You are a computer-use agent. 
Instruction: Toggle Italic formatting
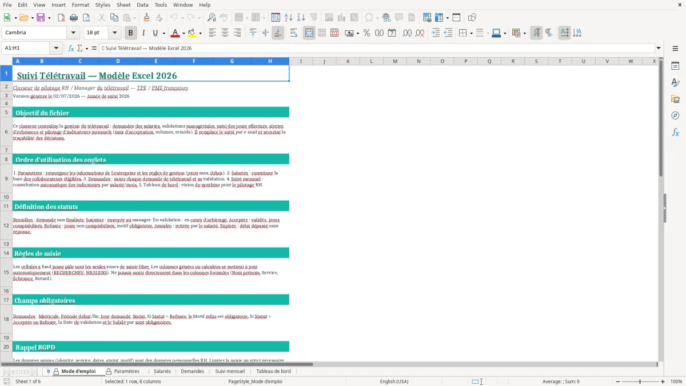[143, 33]
